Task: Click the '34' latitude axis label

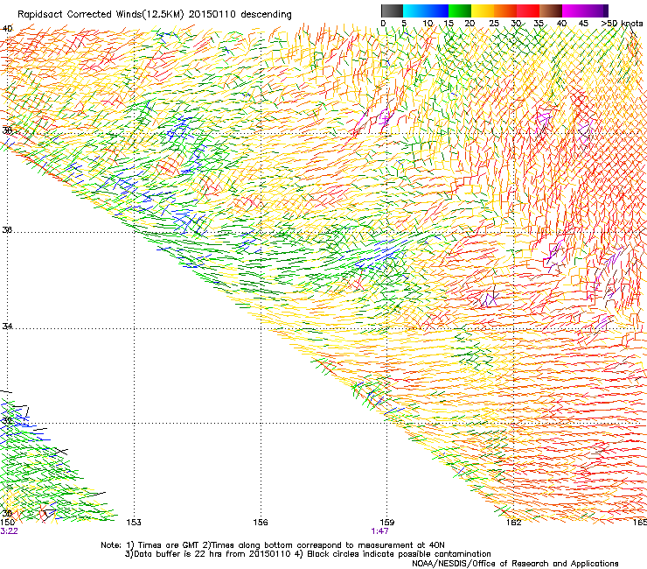Action: pos(7,327)
